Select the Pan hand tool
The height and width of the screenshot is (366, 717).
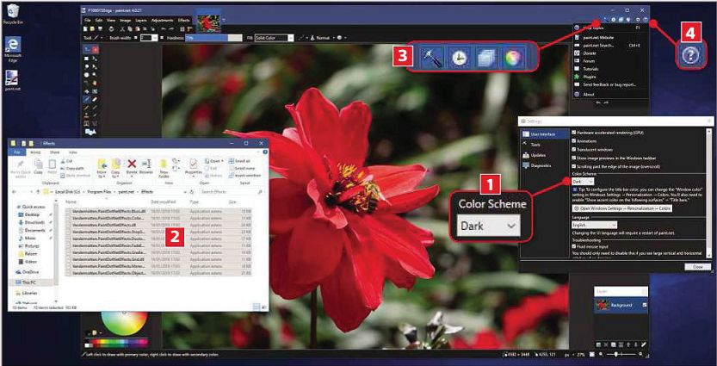95,83
